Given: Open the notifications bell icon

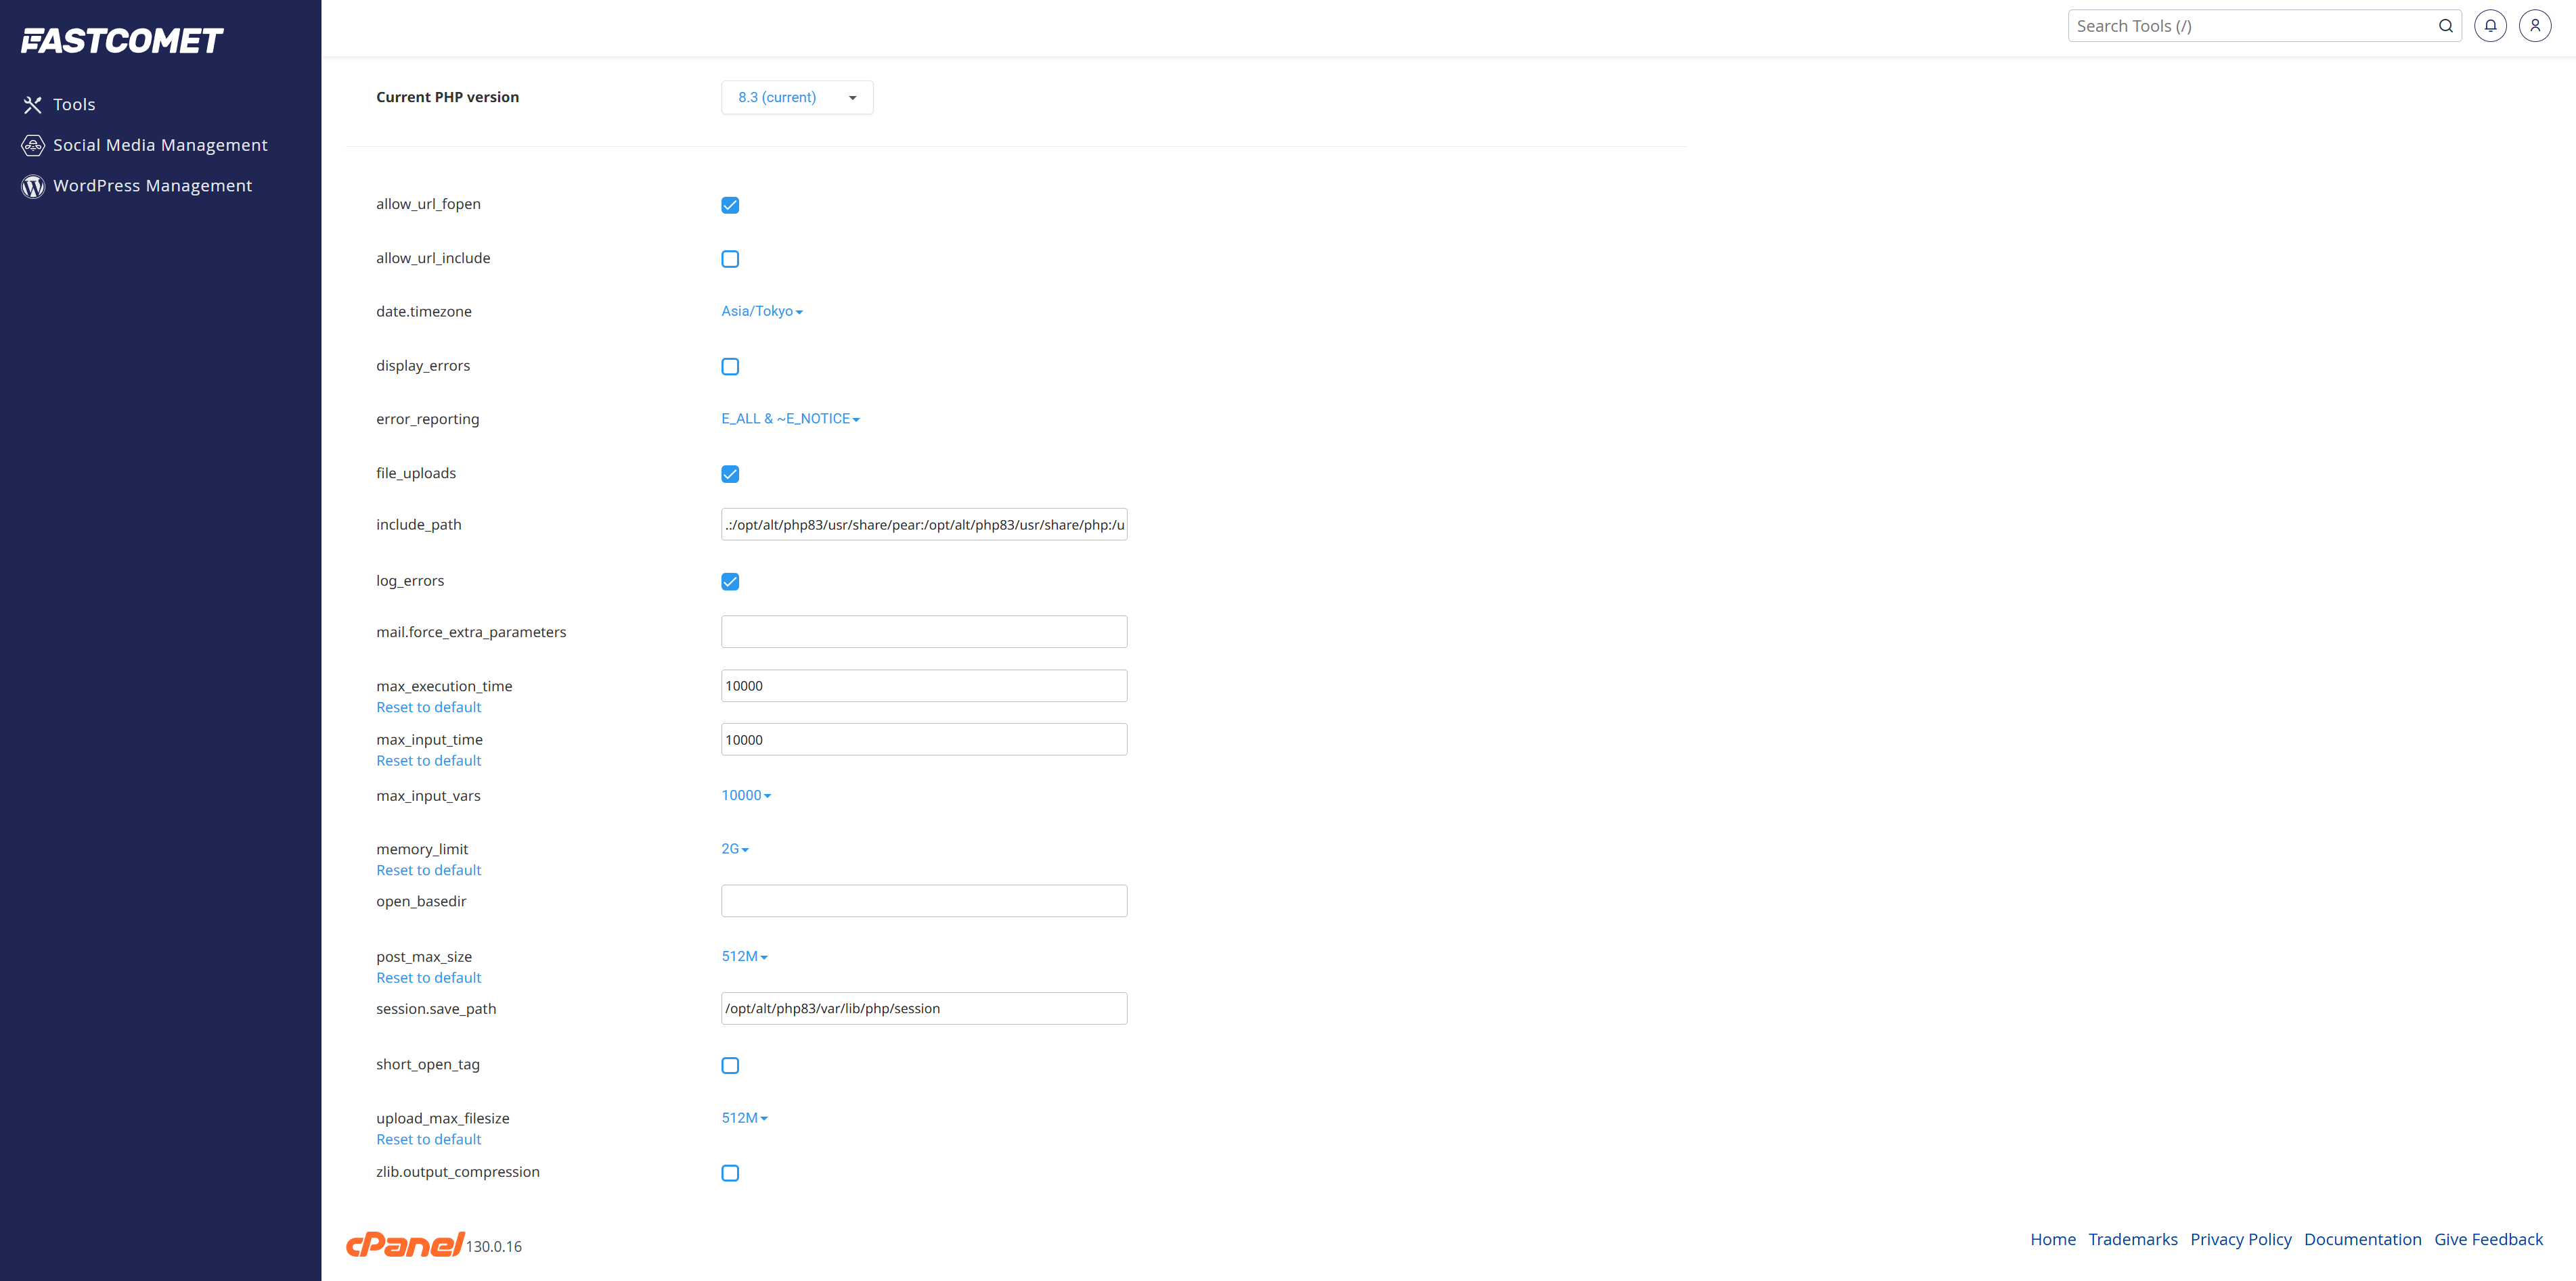Looking at the screenshot, I should click(x=2490, y=26).
